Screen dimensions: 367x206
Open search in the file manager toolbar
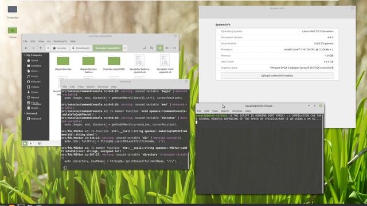coord(151,48)
